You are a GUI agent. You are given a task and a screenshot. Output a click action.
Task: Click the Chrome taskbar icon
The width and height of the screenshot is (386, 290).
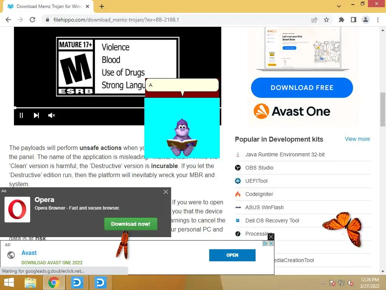54,282
